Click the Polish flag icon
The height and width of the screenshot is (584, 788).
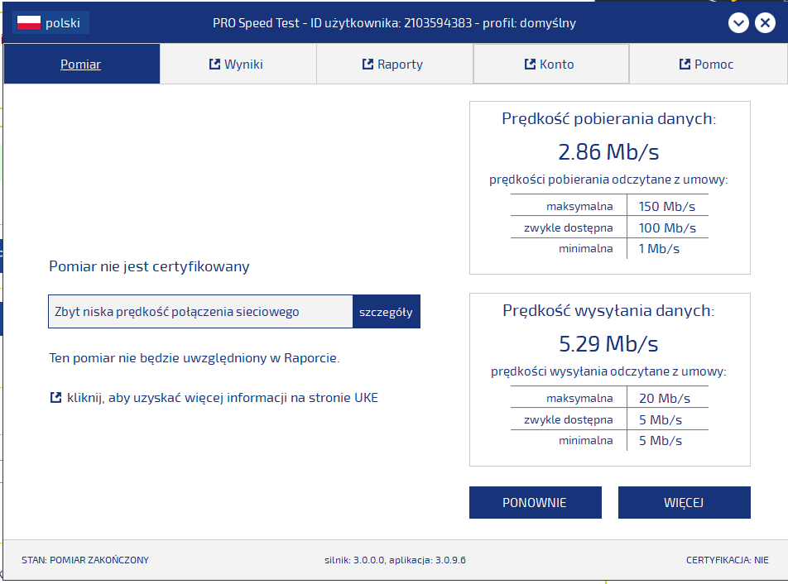click(29, 22)
